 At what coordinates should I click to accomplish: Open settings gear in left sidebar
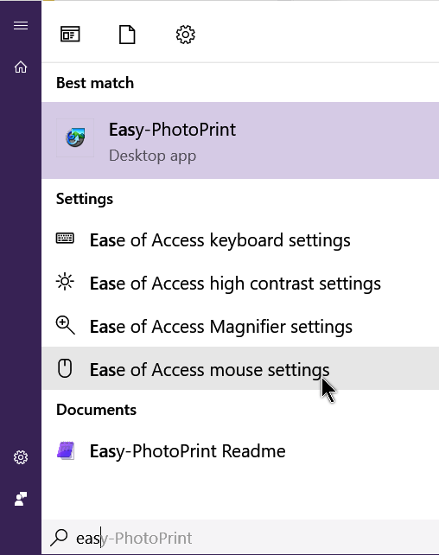[21, 457]
